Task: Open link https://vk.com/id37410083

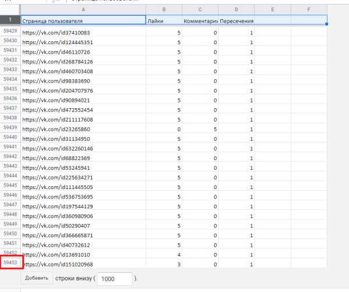Action: pos(56,33)
